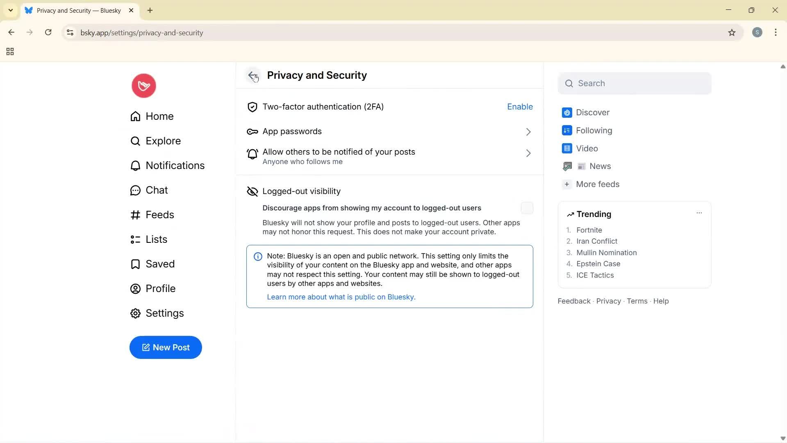Open Chat from the sidebar
This screenshot has width=787, height=443.
(x=157, y=190)
